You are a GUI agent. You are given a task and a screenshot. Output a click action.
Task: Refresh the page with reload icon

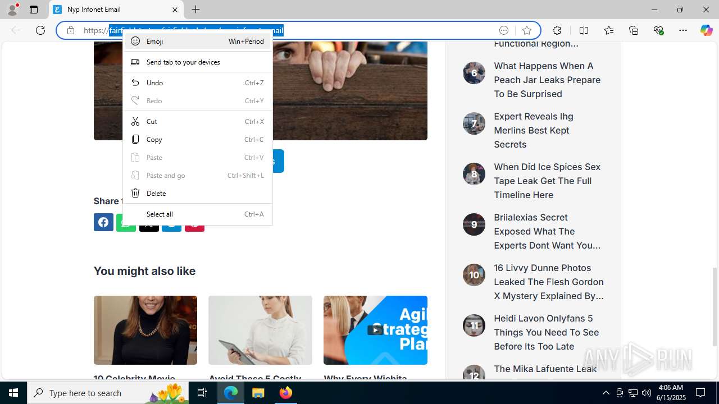pyautogui.click(x=40, y=30)
